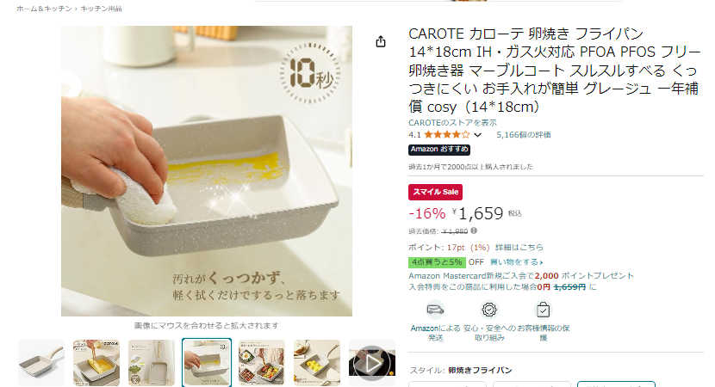The height and width of the screenshot is (387, 715).
Task: Expand the rating breakdown chevron
Action: pos(477,135)
